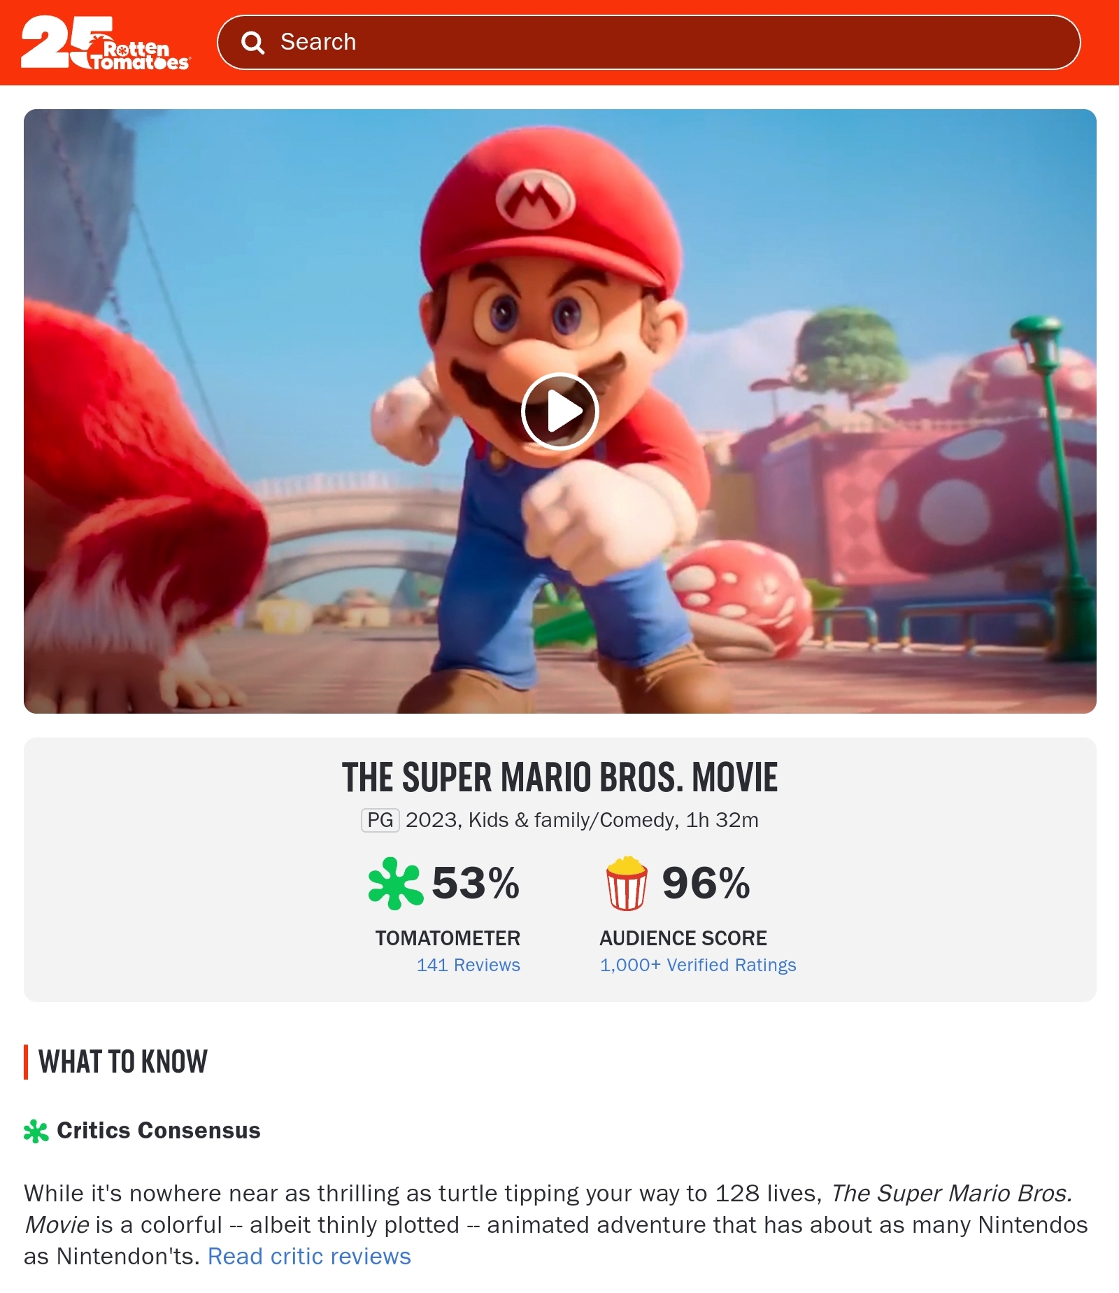Click the genre and runtime info line
The height and width of the screenshot is (1293, 1119).
(581, 820)
